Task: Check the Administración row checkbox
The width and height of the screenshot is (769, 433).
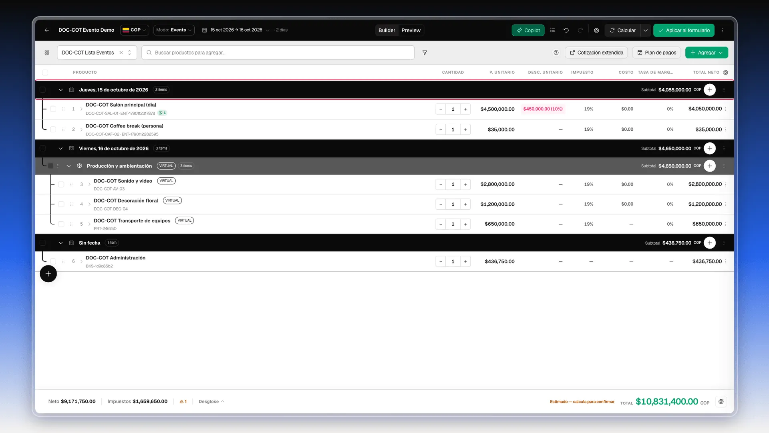Action: click(53, 261)
